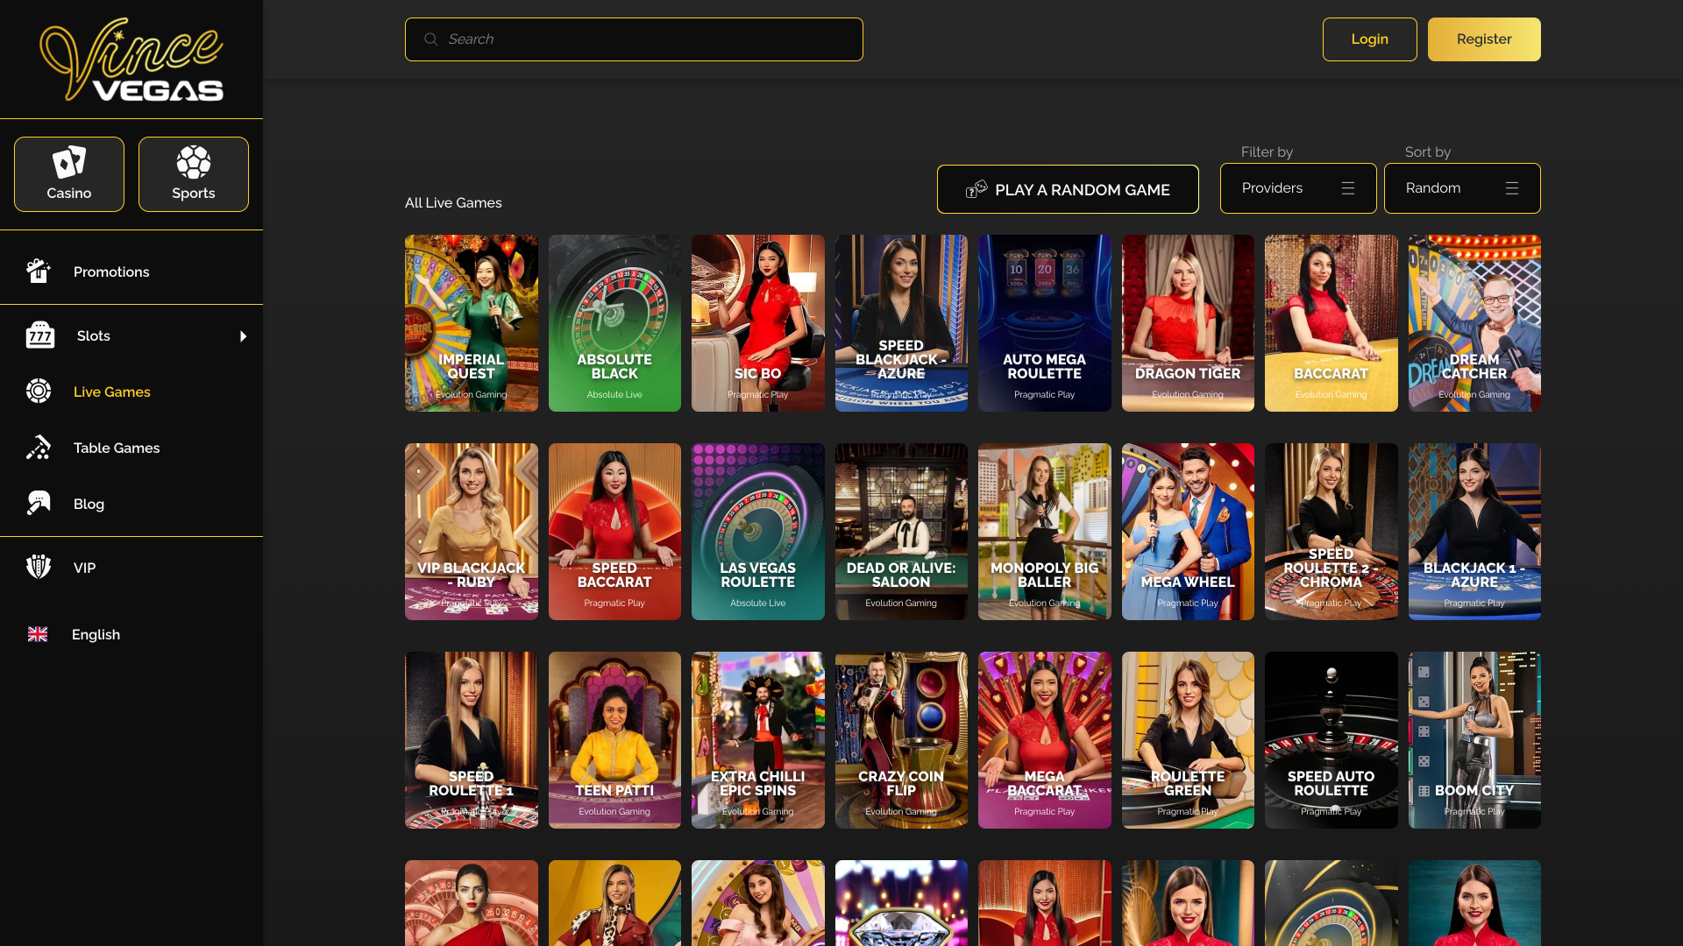Screen dimensions: 1683x946
Task: Click the UK flag language icon
Action: tap(39, 634)
